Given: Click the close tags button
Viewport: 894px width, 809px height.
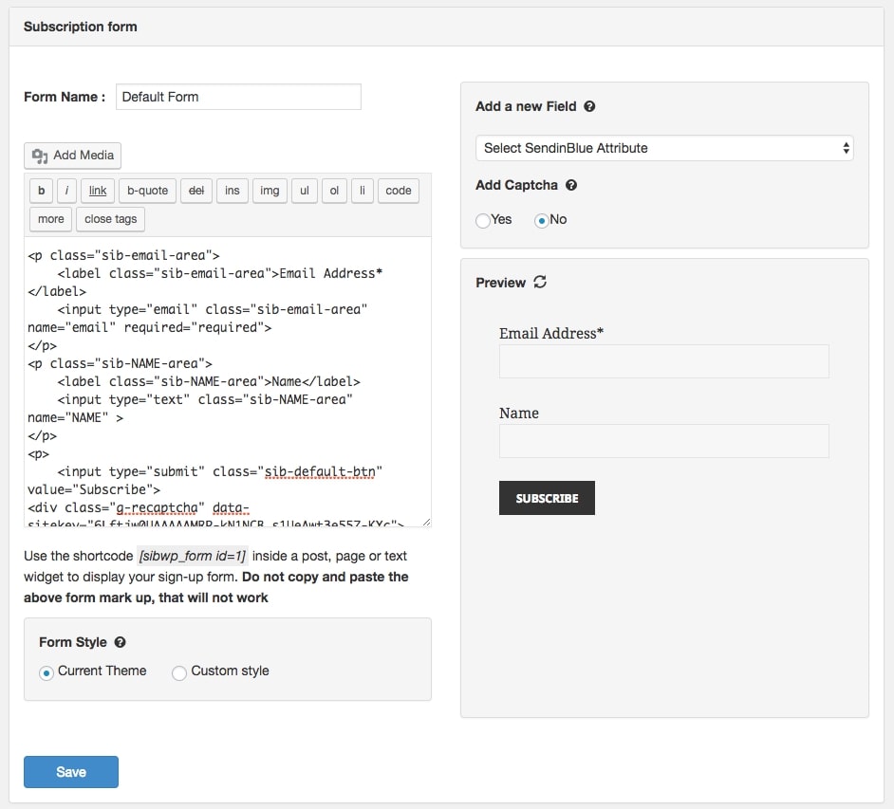Looking at the screenshot, I should coord(110,219).
